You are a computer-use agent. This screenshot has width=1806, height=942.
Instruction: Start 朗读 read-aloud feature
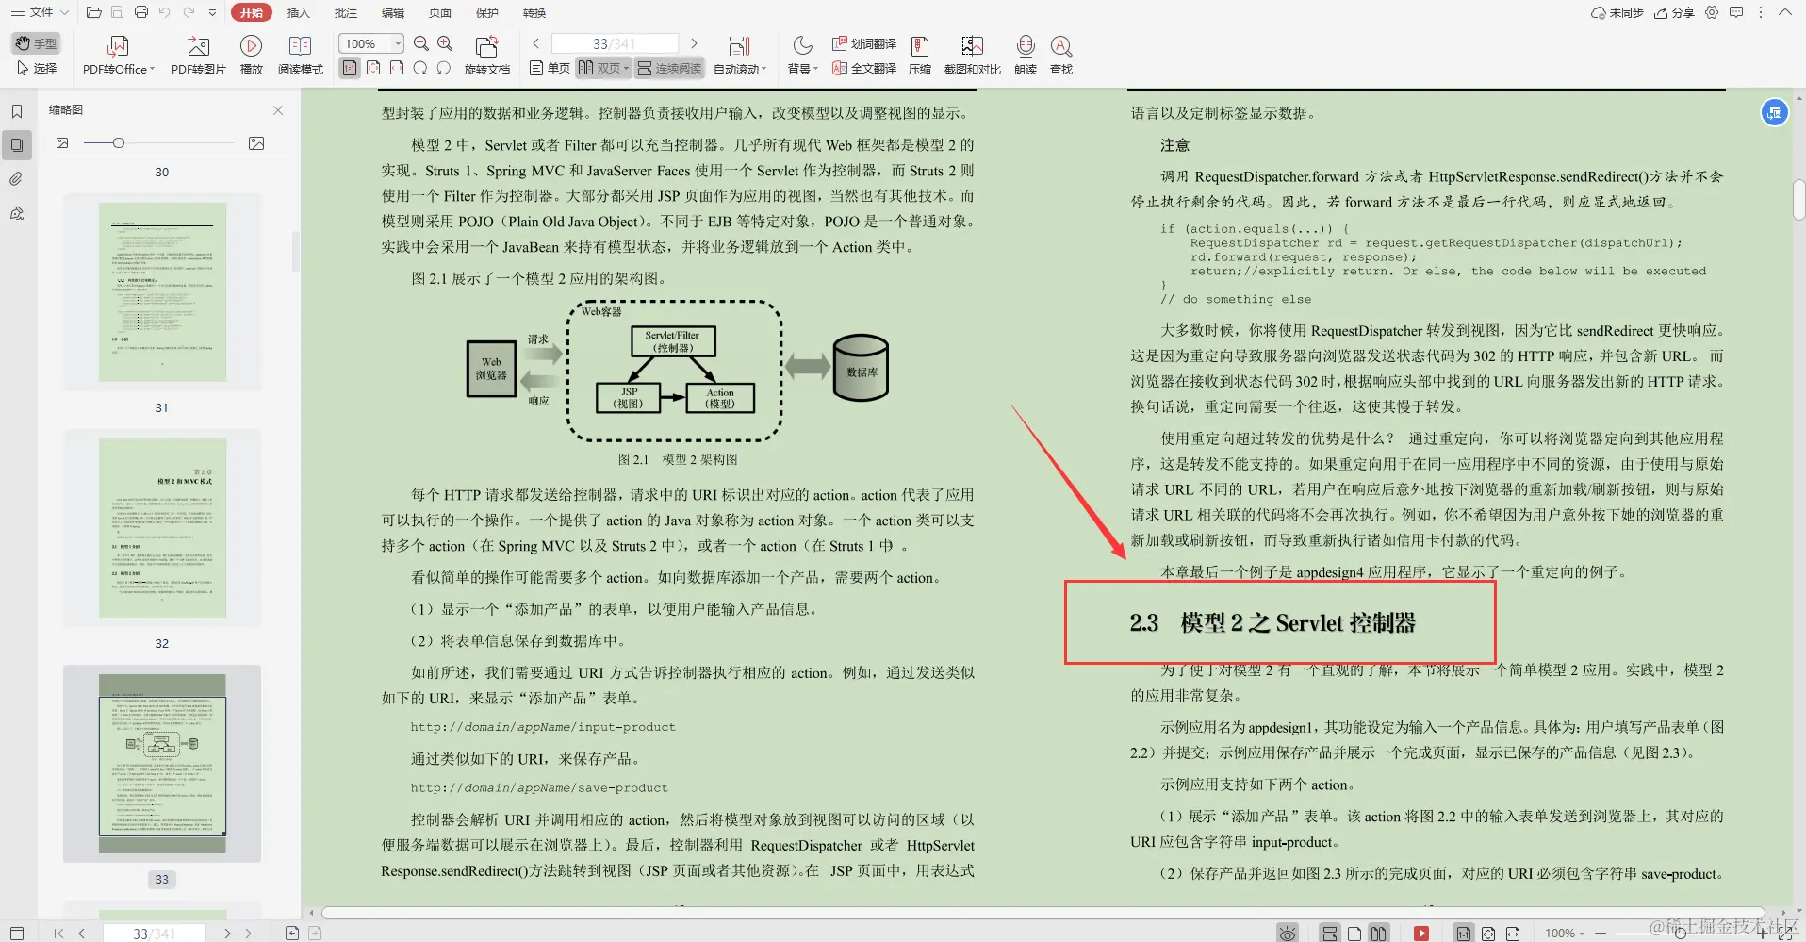[x=1025, y=54]
